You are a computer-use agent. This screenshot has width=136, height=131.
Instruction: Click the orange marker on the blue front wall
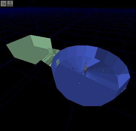point(79,83)
